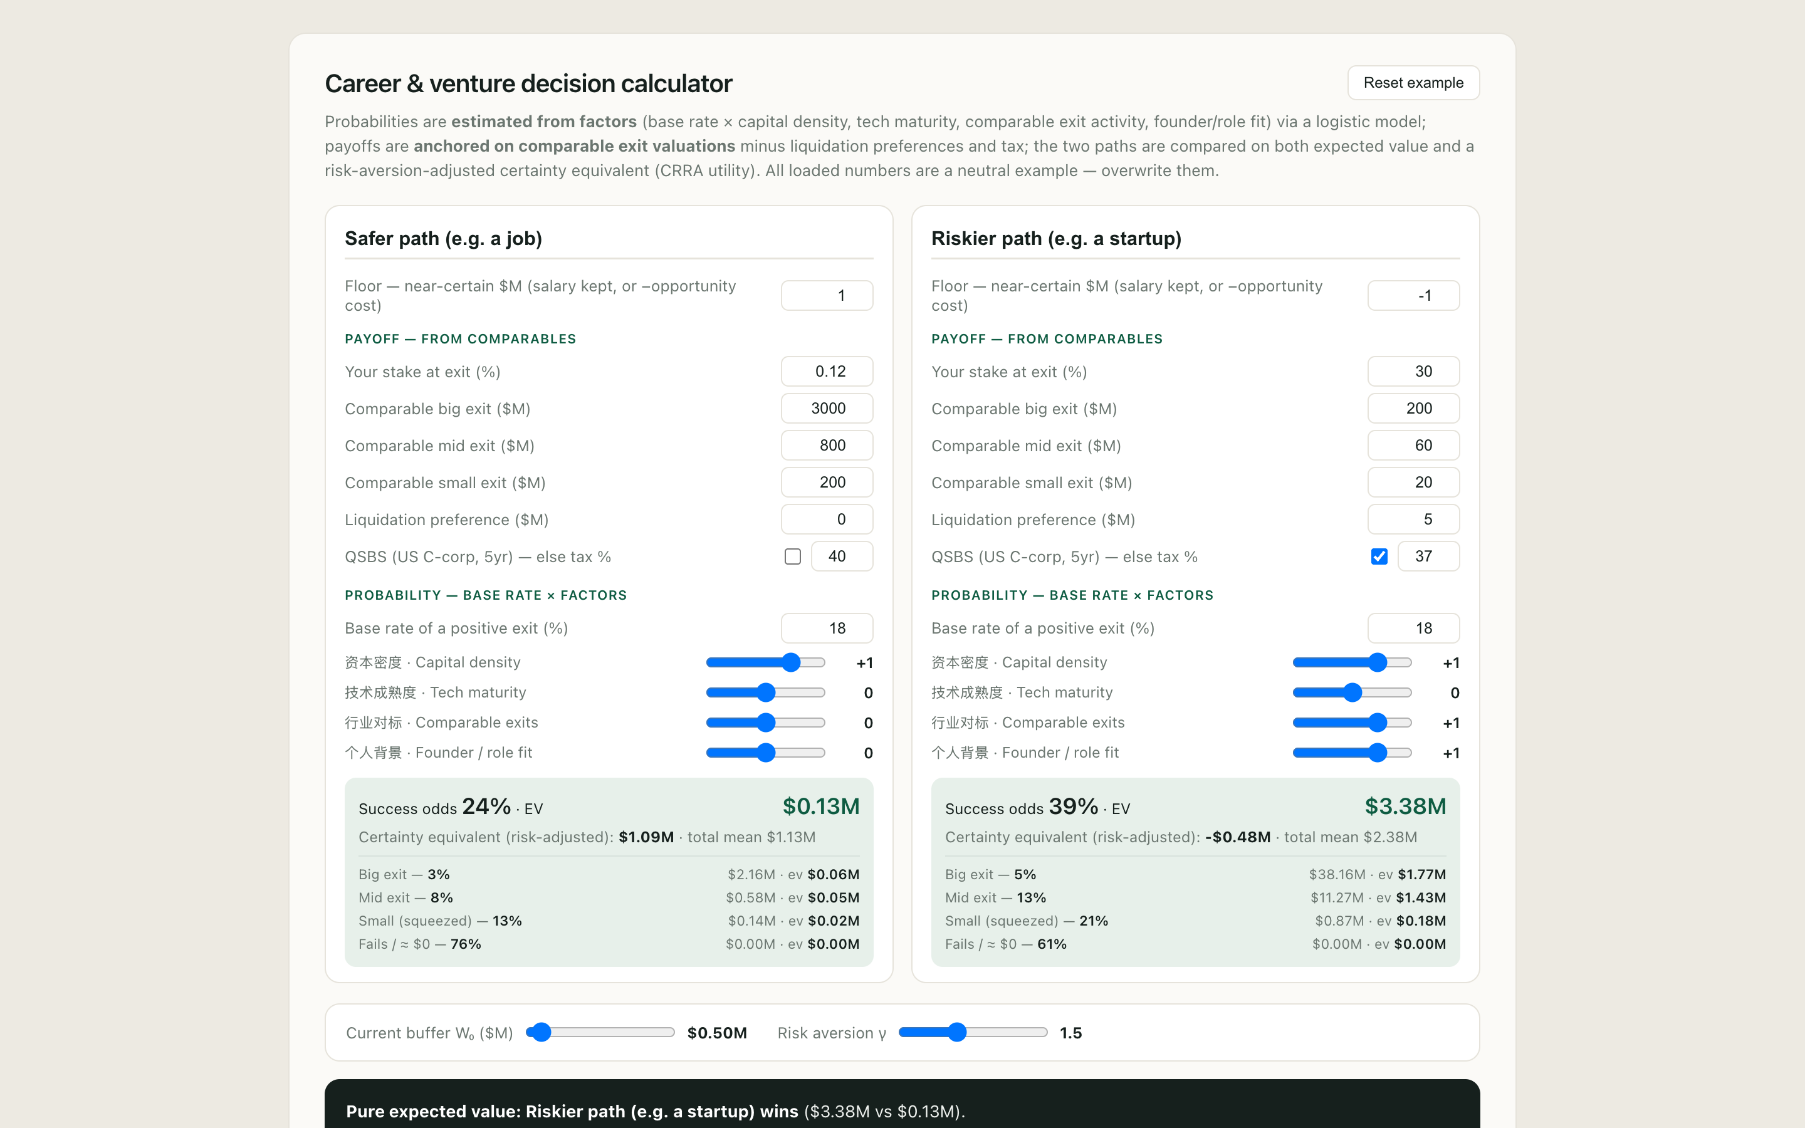1805x1128 pixels.
Task: Click the Riskier path Liquidation preference field
Action: pyautogui.click(x=1413, y=520)
